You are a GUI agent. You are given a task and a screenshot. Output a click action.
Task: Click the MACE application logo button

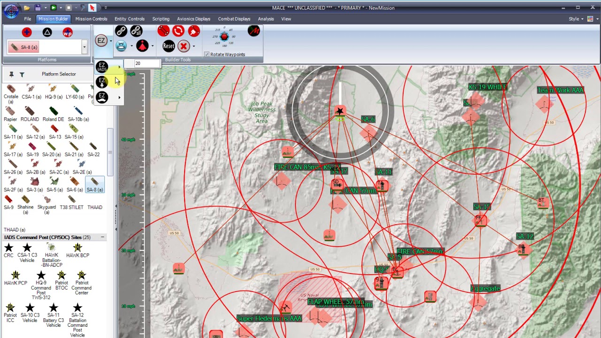point(11,10)
